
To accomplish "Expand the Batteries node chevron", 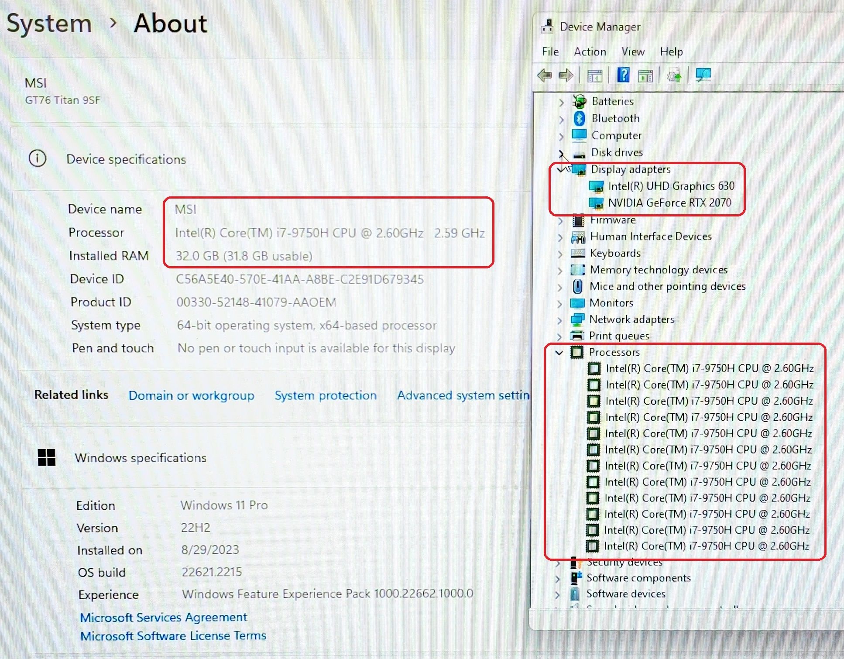I will 562,103.
